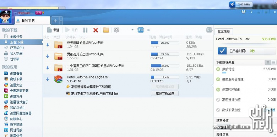Click the 24.3% progress bar

click(165, 54)
